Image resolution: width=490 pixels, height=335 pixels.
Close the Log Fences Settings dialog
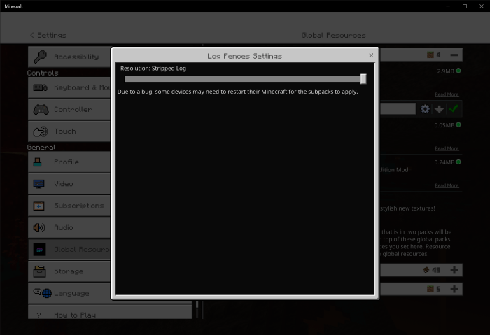371,55
